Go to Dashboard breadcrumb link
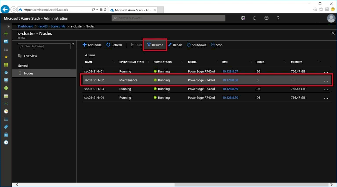Viewport: 337px width, 187px height. pos(25,26)
